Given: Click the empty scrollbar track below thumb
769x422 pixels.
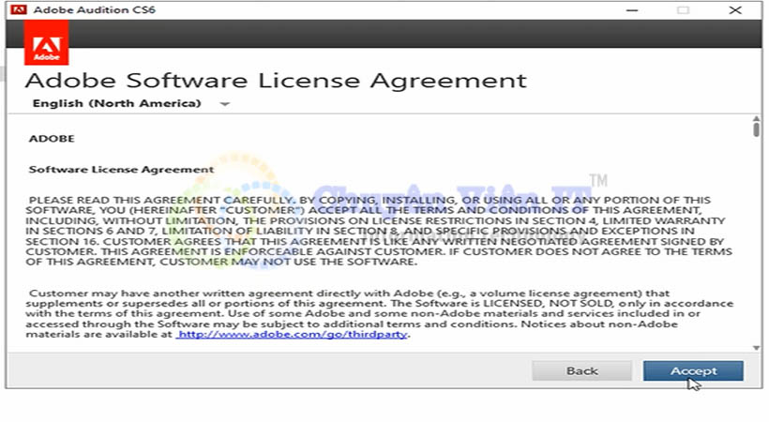Looking at the screenshot, I should click(756, 244).
